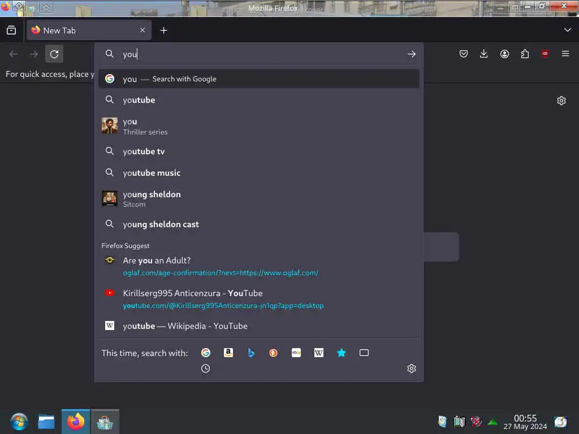
Task: Personalize new tab with gear icon
Action: tap(561, 101)
